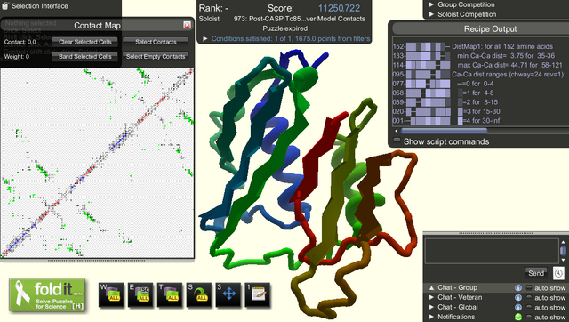Image resolution: width=569 pixels, height=322 pixels.
Task: Click the Wiggle Backbone icon marked T
Action: click(x=170, y=294)
